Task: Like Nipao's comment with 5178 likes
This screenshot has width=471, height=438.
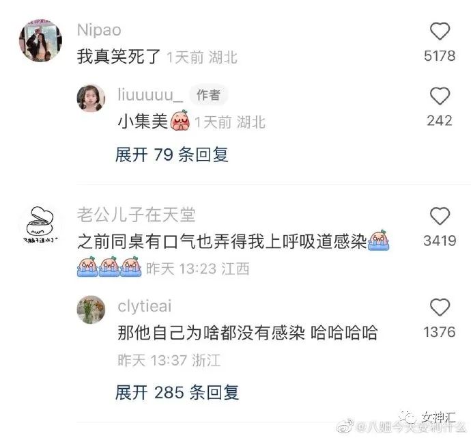Action: click(x=440, y=31)
